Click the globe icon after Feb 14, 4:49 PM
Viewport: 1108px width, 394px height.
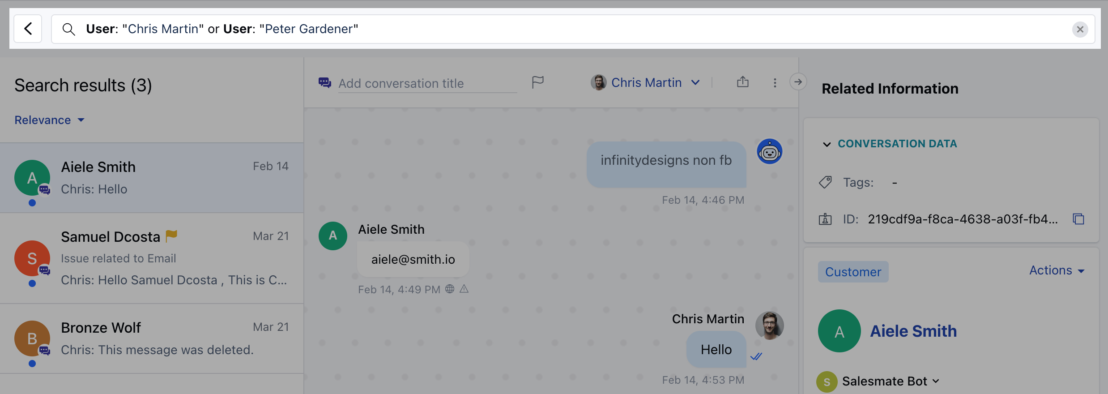click(450, 289)
